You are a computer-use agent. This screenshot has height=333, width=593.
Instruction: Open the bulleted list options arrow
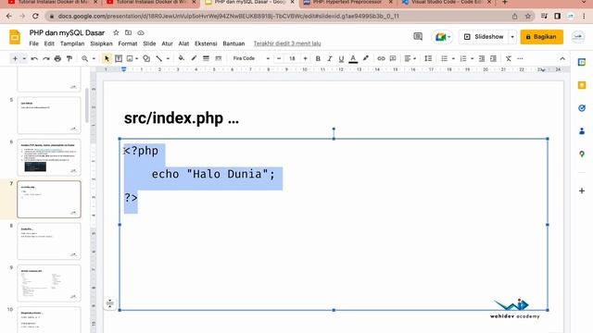coord(453,58)
